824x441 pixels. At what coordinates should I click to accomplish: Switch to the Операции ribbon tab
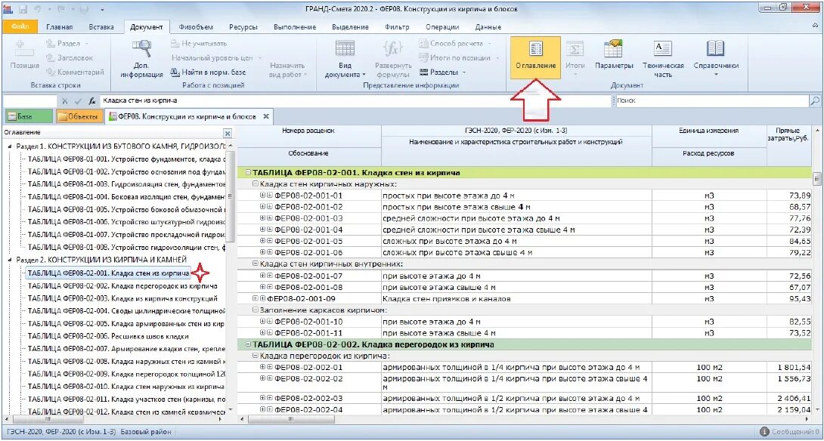(x=444, y=27)
